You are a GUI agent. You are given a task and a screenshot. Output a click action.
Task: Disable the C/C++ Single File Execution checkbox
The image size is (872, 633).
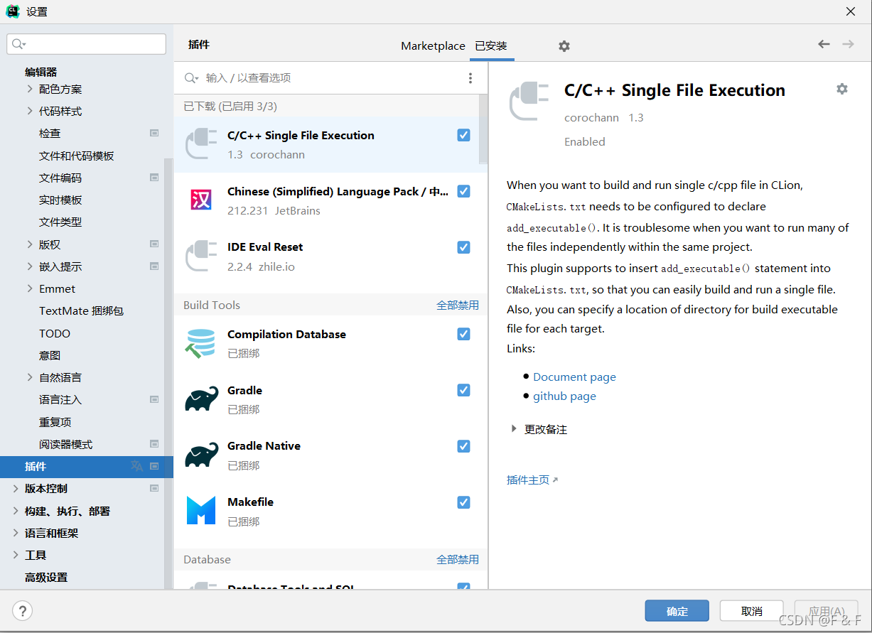[x=464, y=135]
